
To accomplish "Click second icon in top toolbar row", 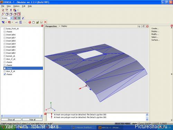I will [x=7, y=10].
